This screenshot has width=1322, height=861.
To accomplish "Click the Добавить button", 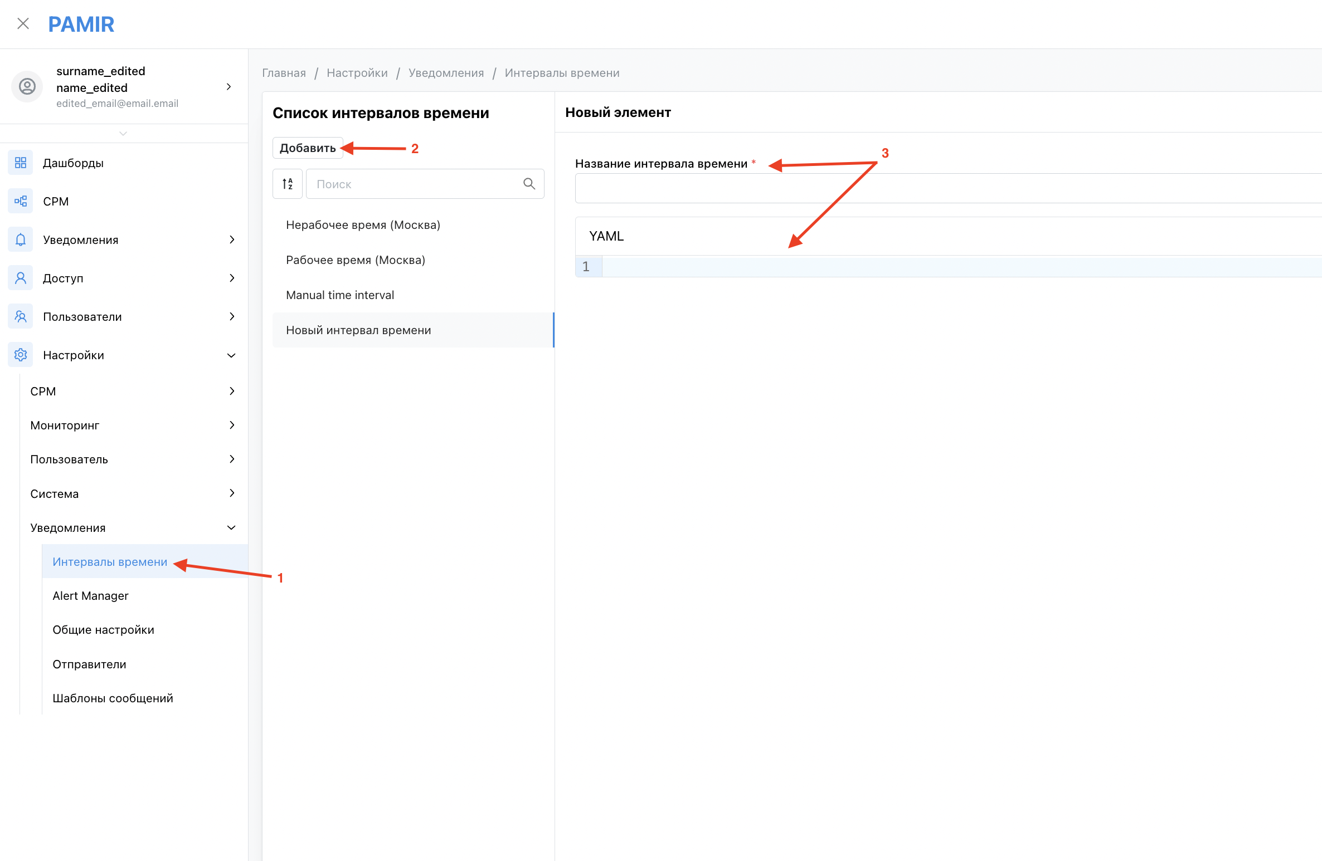I will (308, 148).
